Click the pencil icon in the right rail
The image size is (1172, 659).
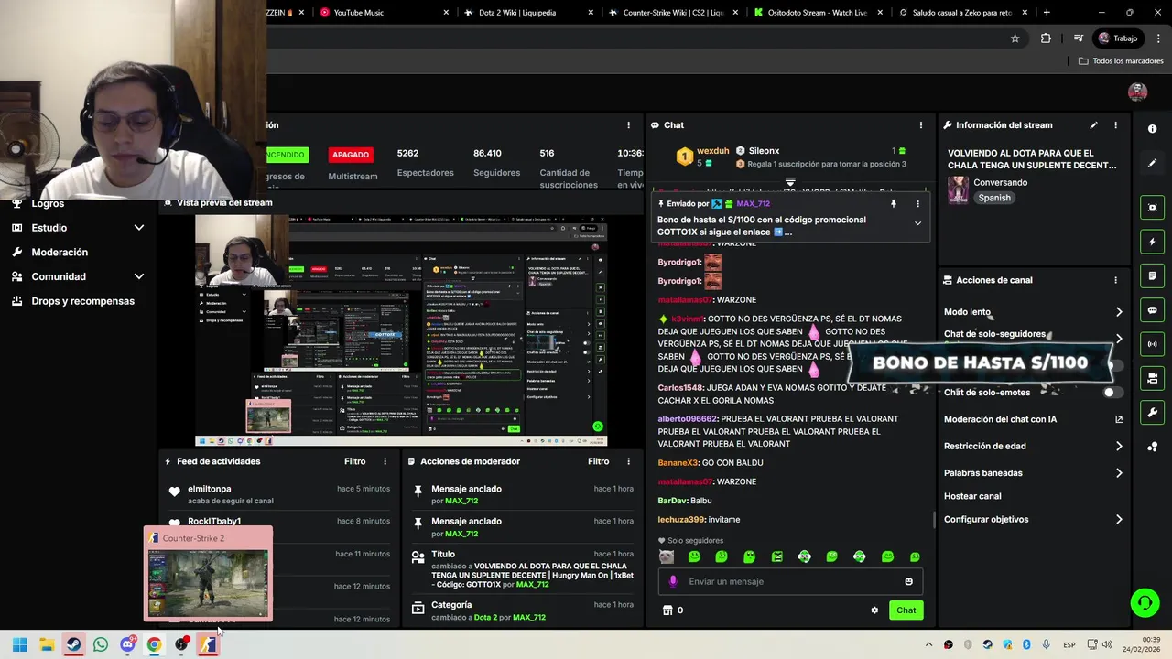[x=1152, y=163]
